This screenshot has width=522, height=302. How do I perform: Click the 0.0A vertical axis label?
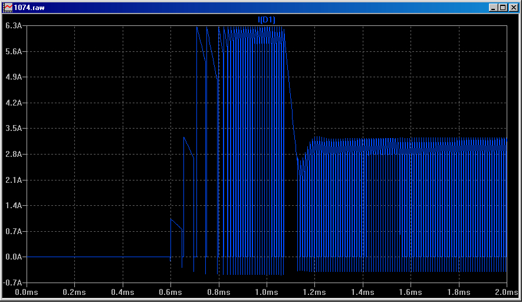pyautogui.click(x=14, y=257)
